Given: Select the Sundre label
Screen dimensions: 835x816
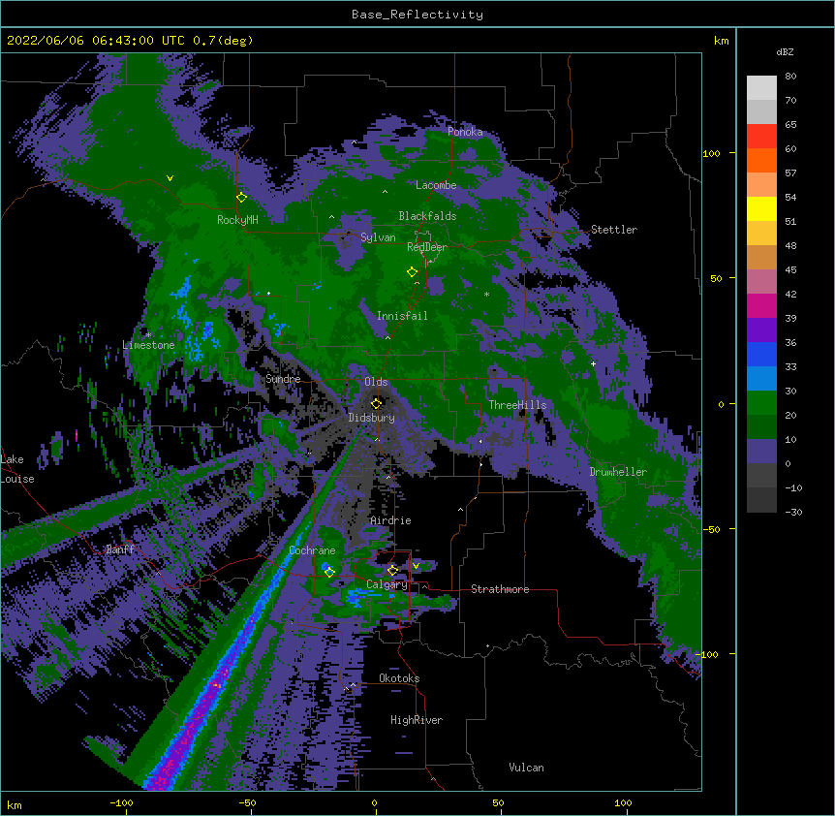Looking at the screenshot, I should 283,379.
